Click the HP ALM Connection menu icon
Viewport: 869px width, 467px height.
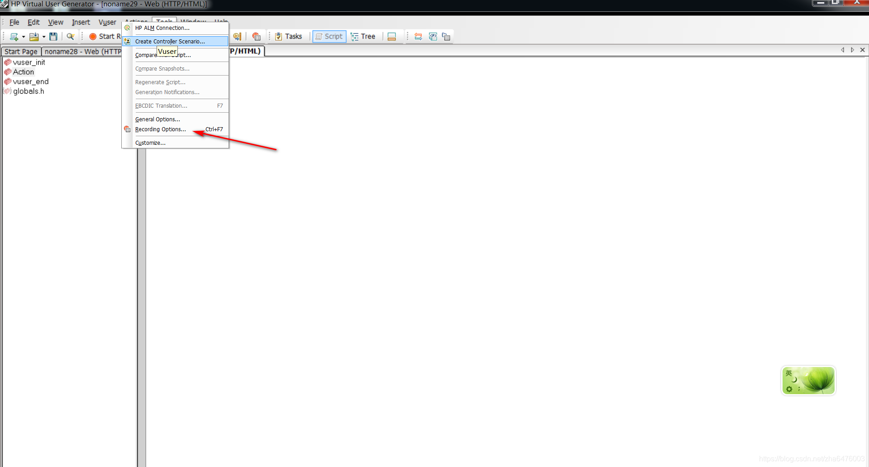[127, 28]
